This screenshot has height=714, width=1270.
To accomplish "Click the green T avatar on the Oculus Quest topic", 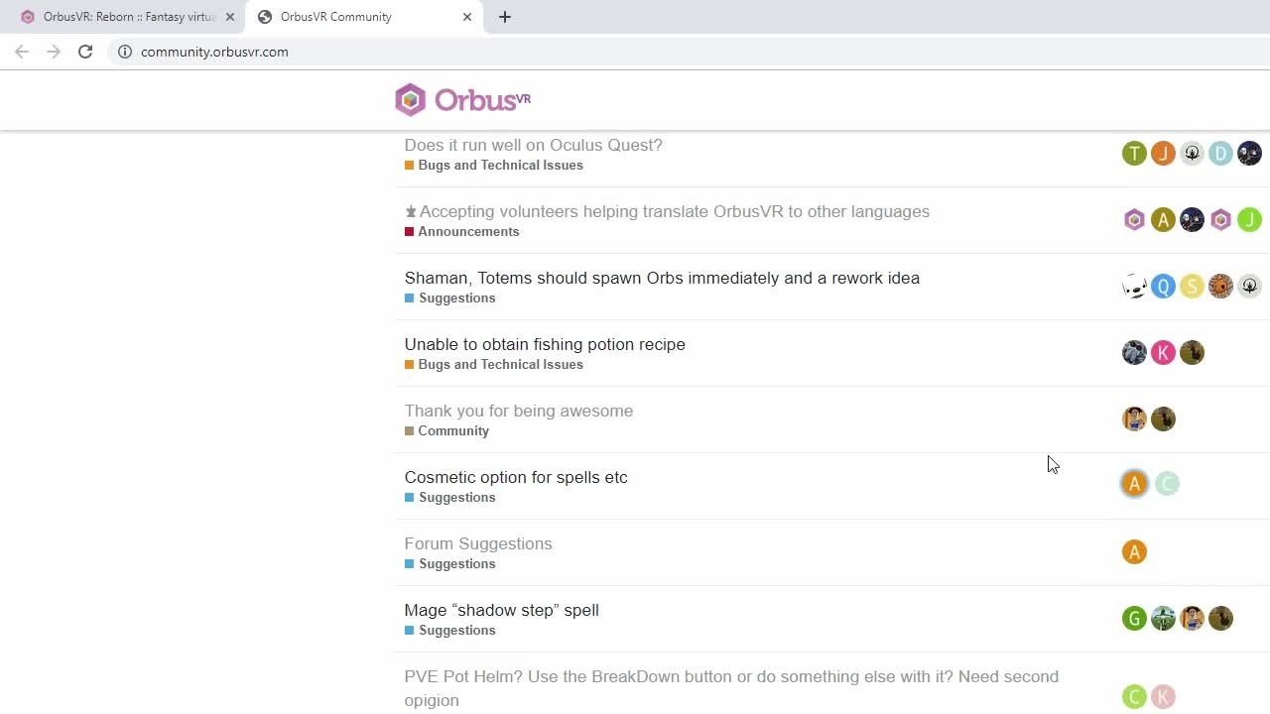I will pyautogui.click(x=1134, y=154).
